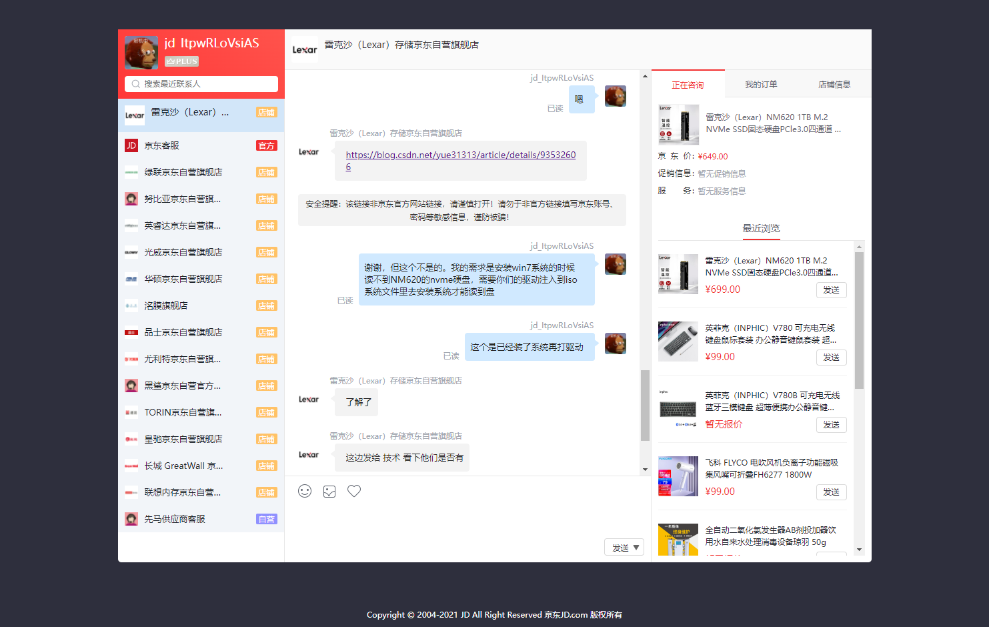Click the 先马供应商客服 contact avatar
Screen dimensions: 989x627
point(131,519)
